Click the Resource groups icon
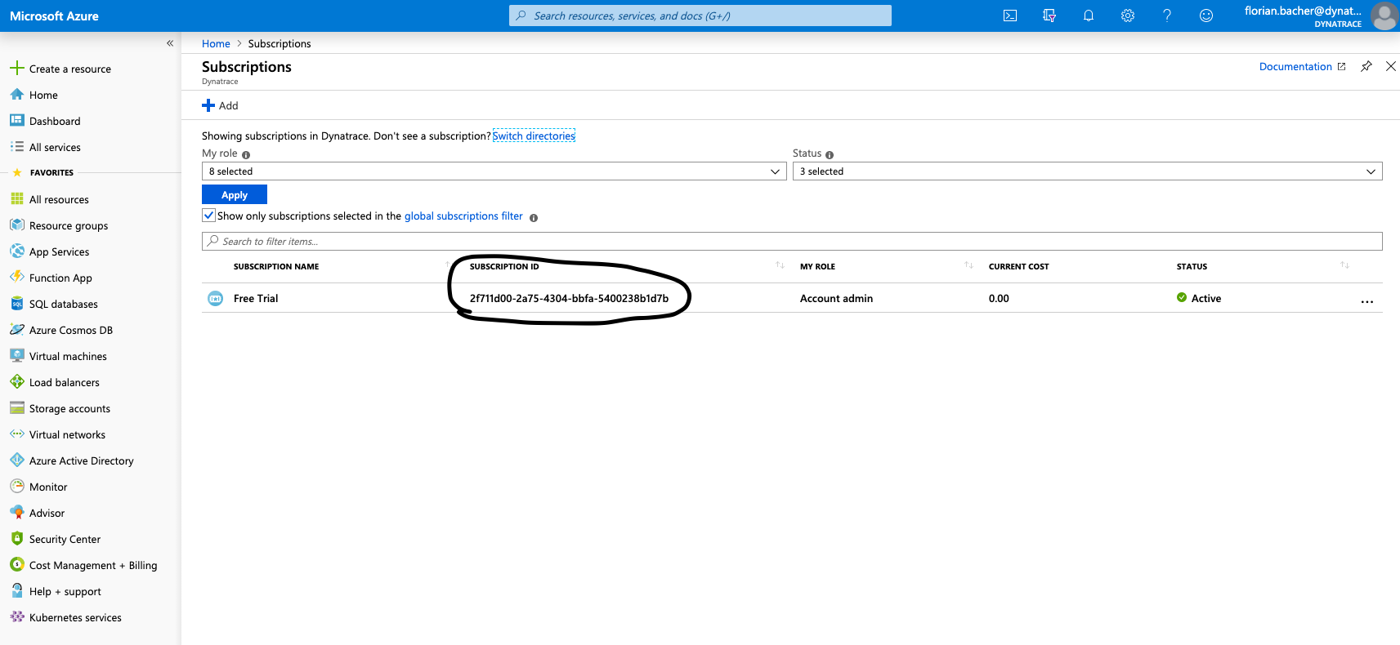Image resolution: width=1400 pixels, height=645 pixels. point(17,225)
